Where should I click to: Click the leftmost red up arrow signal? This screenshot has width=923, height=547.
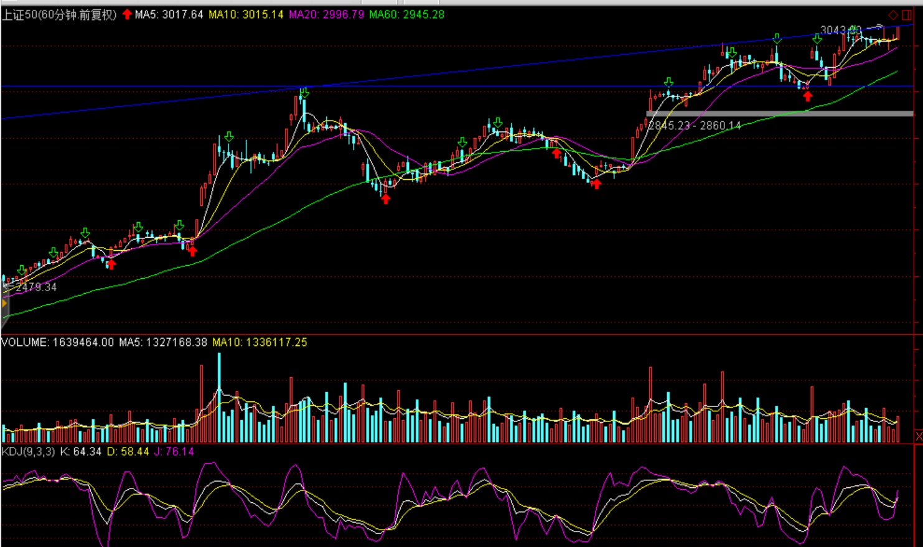tap(111, 264)
